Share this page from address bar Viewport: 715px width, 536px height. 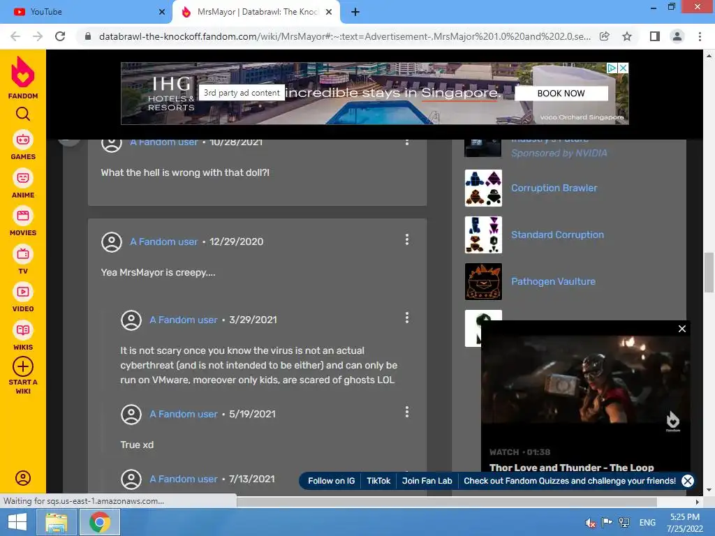(x=605, y=36)
